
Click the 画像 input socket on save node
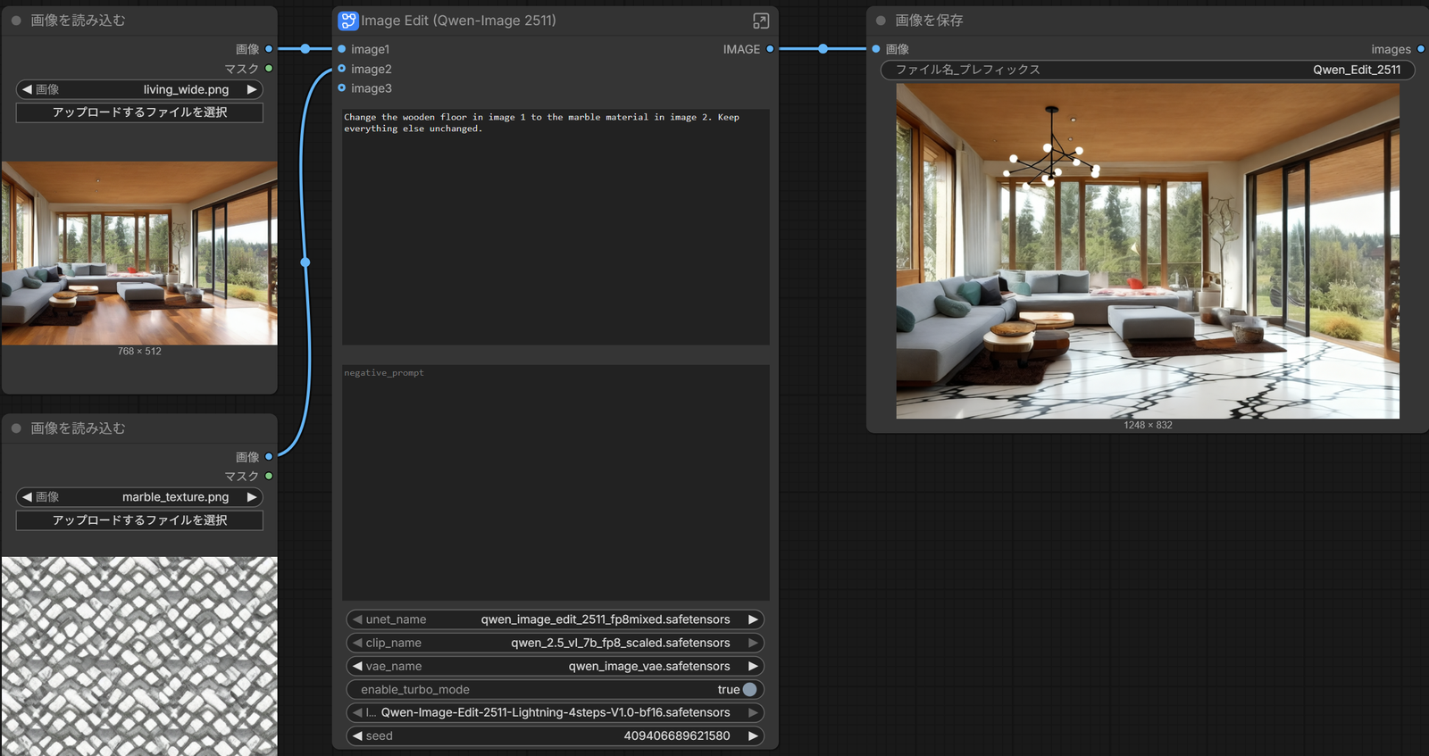coord(876,49)
